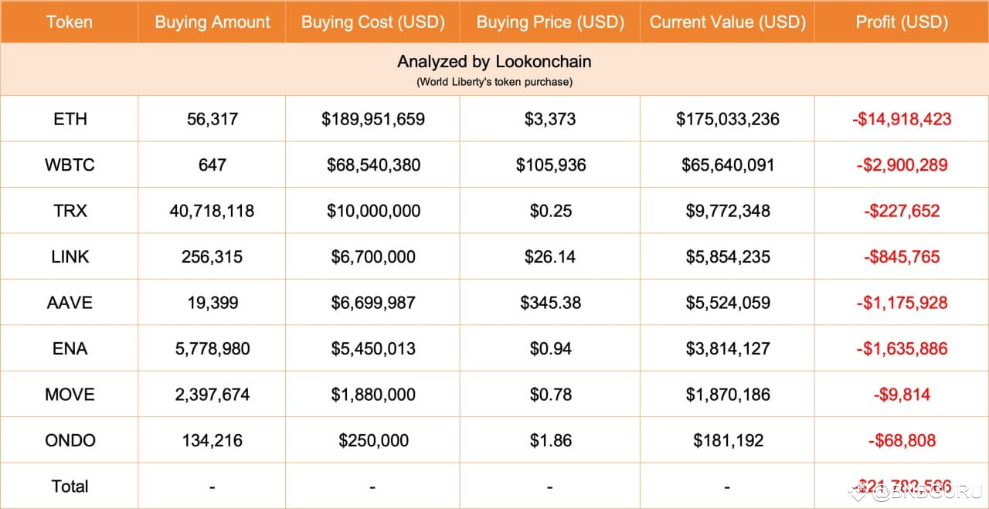The height and width of the screenshot is (509, 989).
Task: Click the Current Value (USD) header
Action: coord(727,22)
